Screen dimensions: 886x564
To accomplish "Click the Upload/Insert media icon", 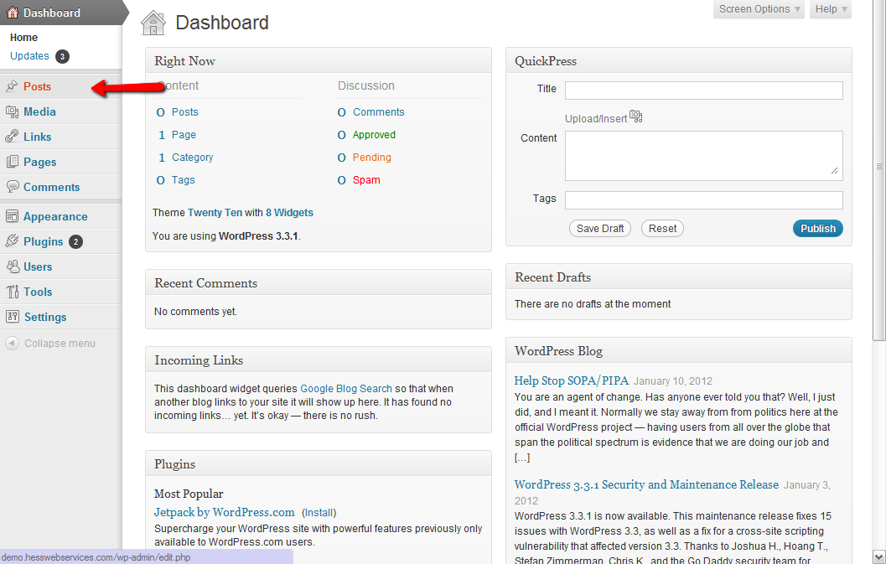I will (635, 116).
